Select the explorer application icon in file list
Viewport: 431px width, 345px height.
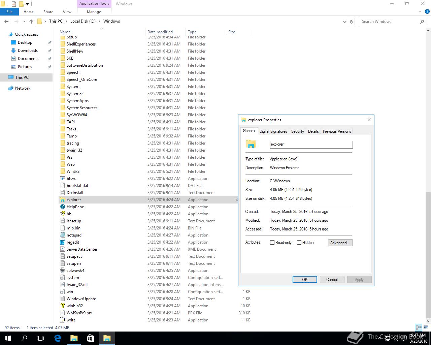(62, 200)
